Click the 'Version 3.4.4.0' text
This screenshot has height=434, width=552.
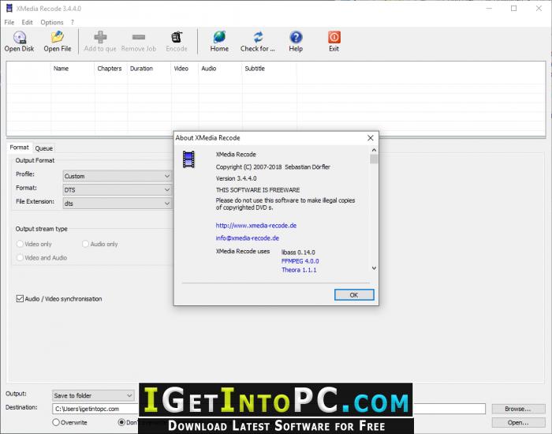tap(237, 178)
